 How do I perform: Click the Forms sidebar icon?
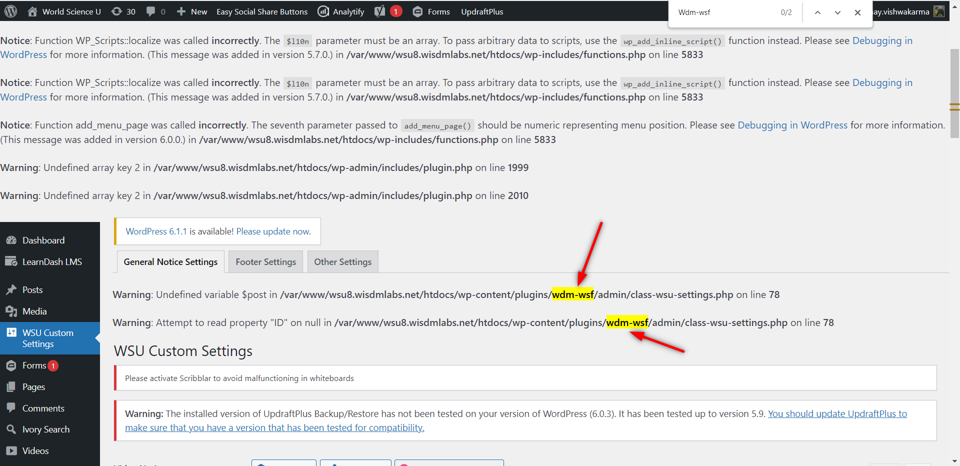[x=11, y=365]
